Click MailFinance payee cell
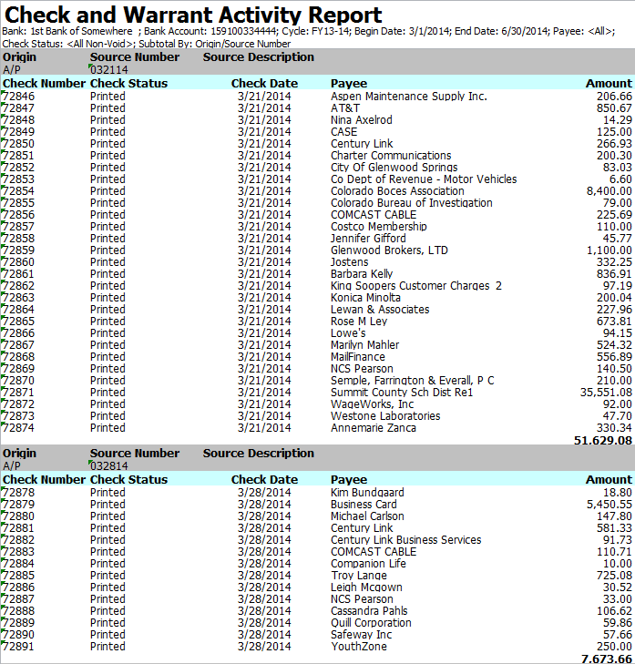 pos(358,357)
